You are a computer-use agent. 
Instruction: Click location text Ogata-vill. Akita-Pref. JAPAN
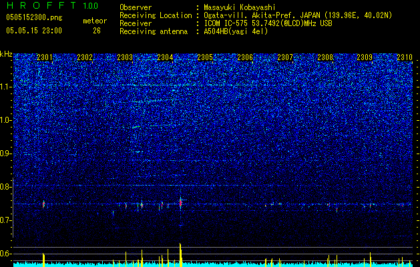coord(262,15)
